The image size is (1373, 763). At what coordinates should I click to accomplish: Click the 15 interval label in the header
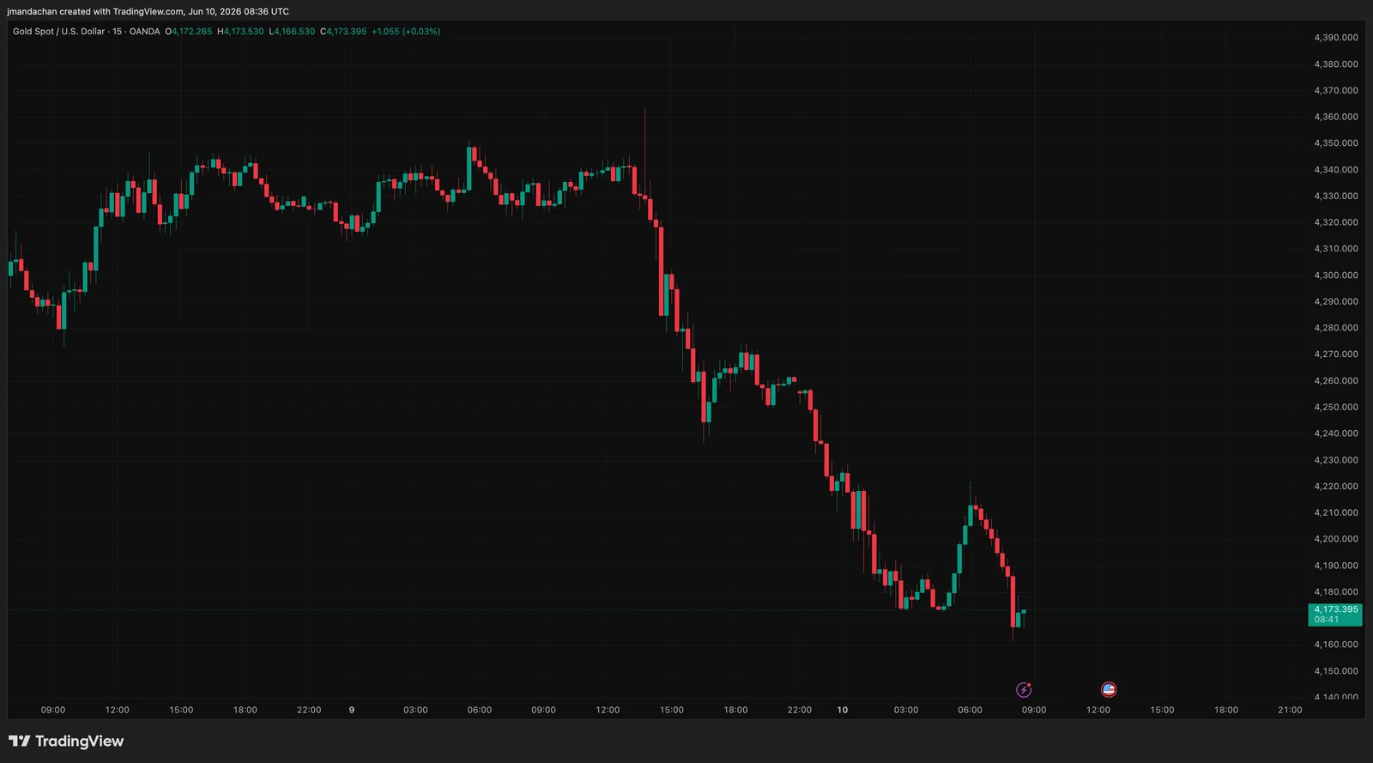(118, 31)
